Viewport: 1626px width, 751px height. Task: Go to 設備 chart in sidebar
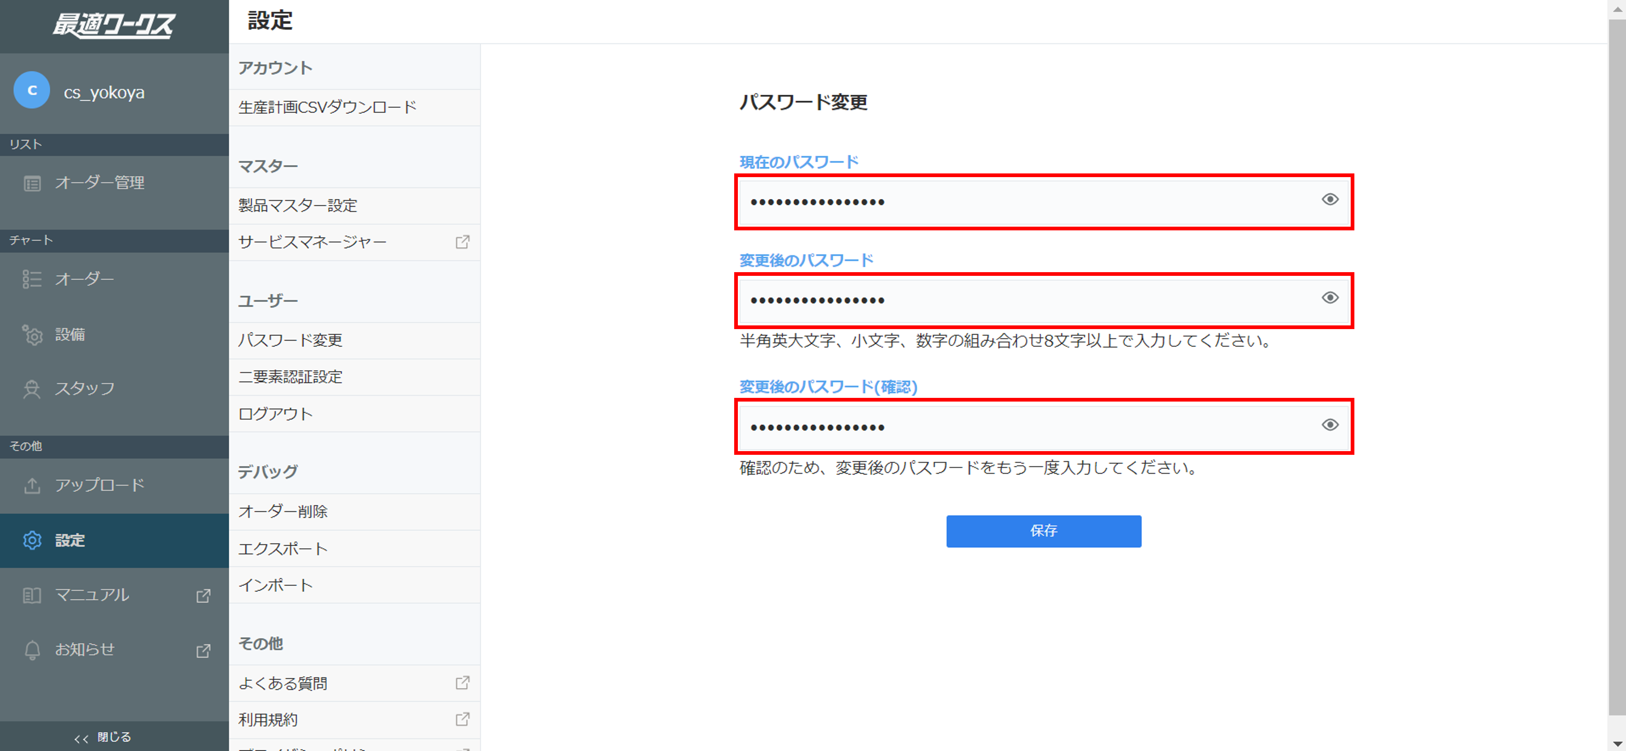coord(114,335)
